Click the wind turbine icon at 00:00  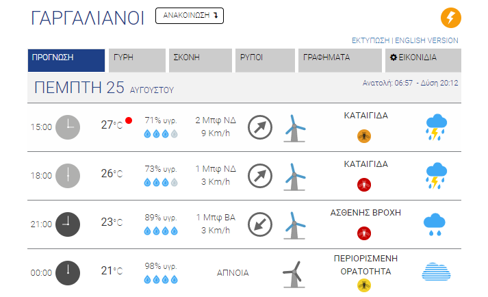coord(294,274)
